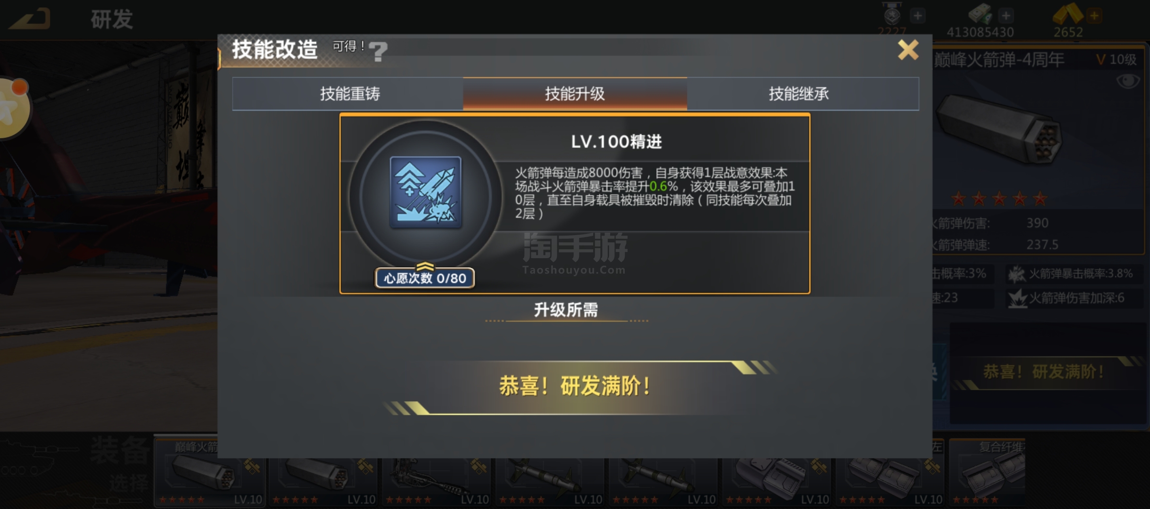The width and height of the screenshot is (1150, 509).
Task: Add gold with the plus icon
Action: [1094, 16]
